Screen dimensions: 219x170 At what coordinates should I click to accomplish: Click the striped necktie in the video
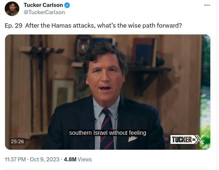pos(106,129)
